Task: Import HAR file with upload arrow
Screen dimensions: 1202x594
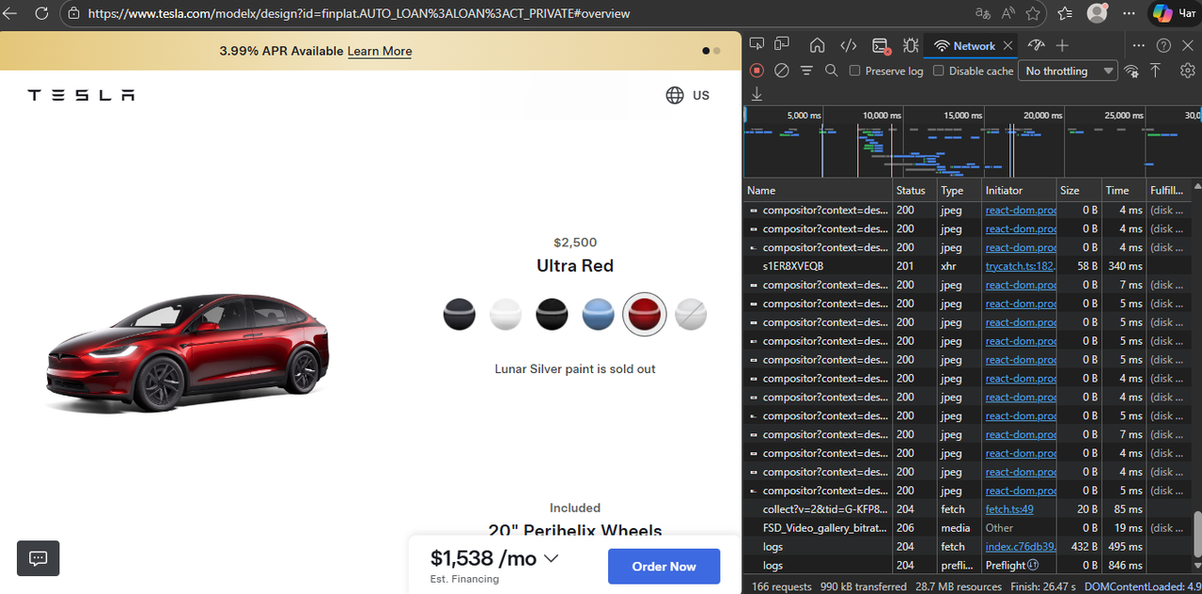Action: pos(1156,70)
